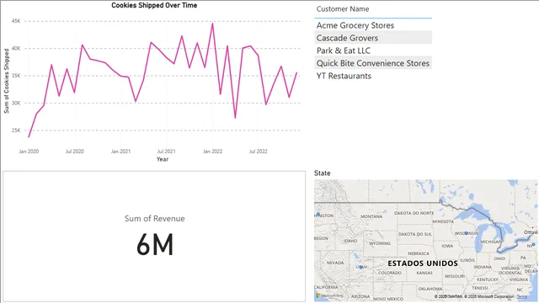Click the data point near New York
The image size is (539, 303).
pyautogui.click(x=533, y=245)
